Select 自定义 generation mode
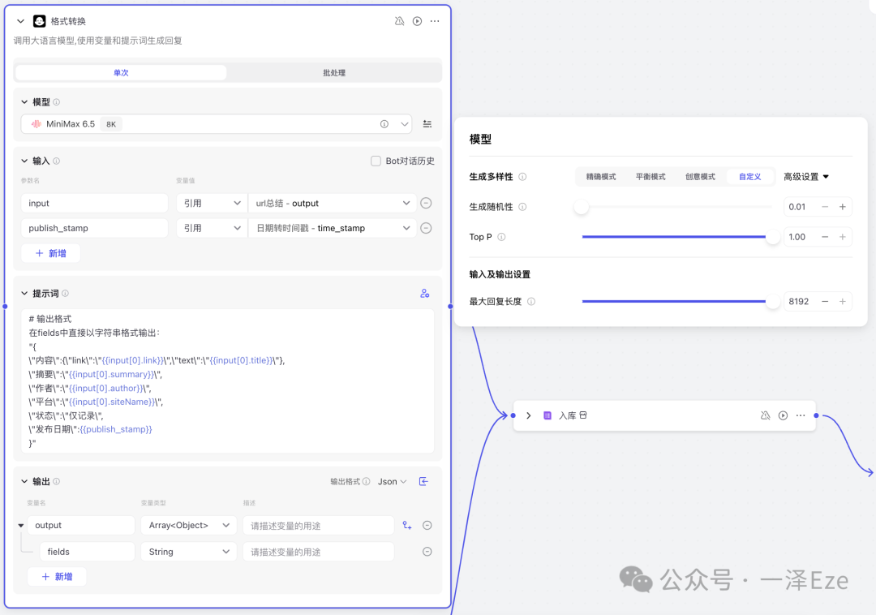 [x=749, y=177]
